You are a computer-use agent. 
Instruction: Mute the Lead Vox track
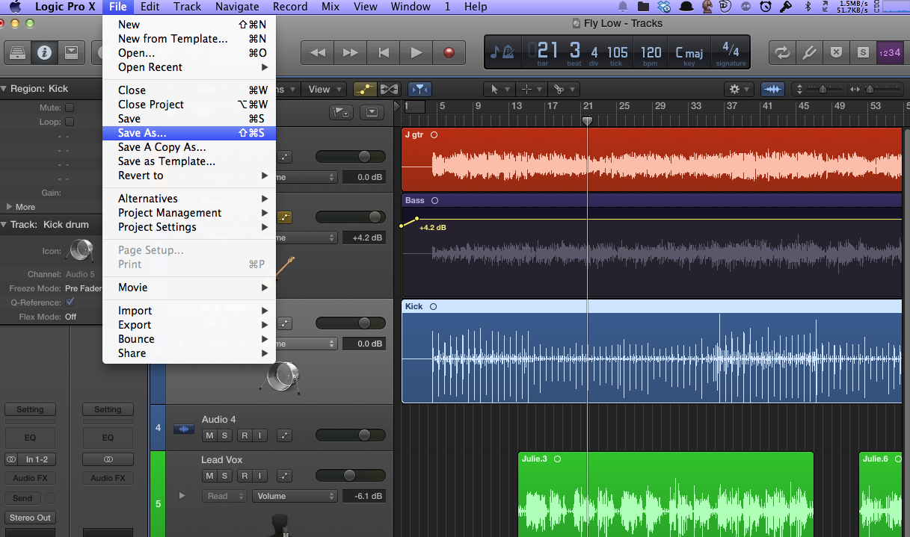pos(209,476)
